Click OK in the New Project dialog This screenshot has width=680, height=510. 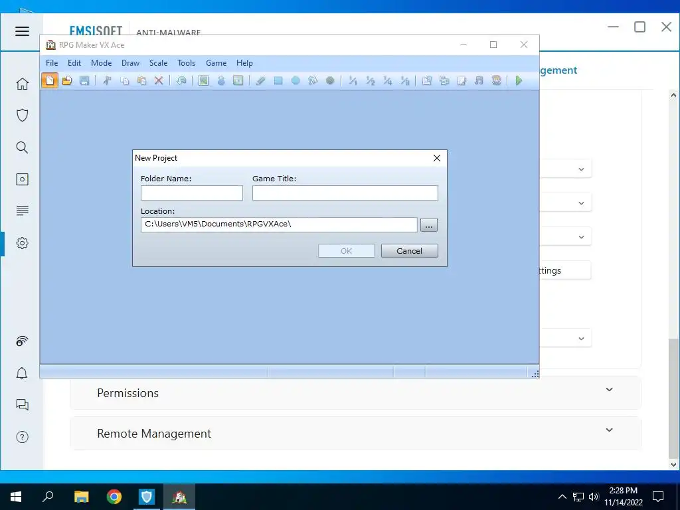tap(347, 250)
